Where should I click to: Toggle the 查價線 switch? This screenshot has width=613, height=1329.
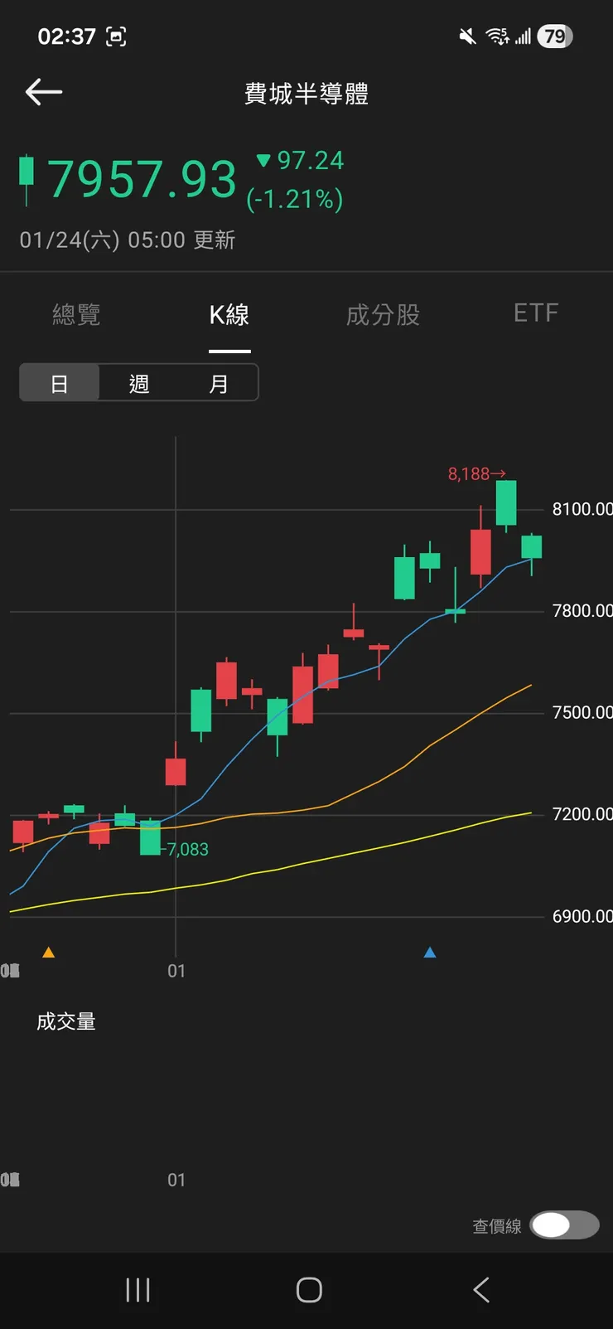click(x=564, y=1225)
